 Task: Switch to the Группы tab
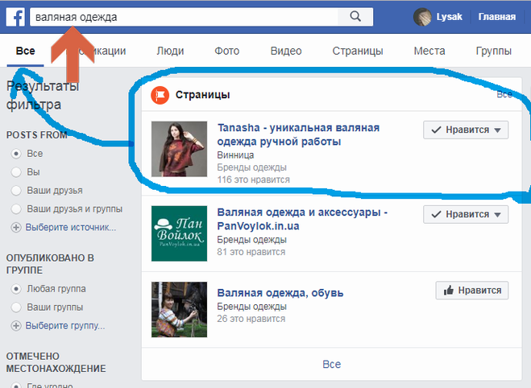point(494,51)
